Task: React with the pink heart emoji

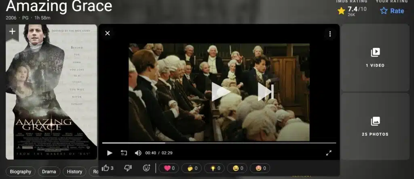Action: pyautogui.click(x=169, y=168)
